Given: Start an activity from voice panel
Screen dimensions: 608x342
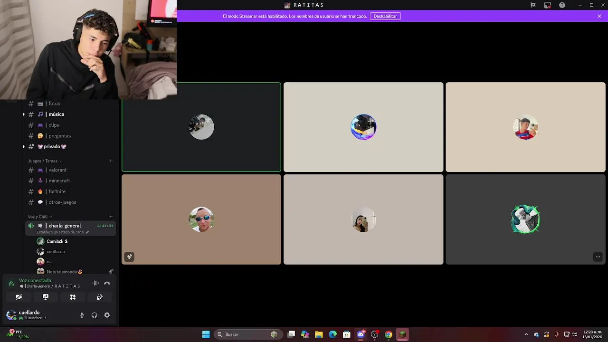Looking at the screenshot, I should (x=73, y=297).
